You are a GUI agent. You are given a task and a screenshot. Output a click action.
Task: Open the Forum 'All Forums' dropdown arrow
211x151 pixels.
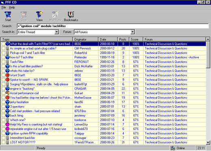pos(132,32)
